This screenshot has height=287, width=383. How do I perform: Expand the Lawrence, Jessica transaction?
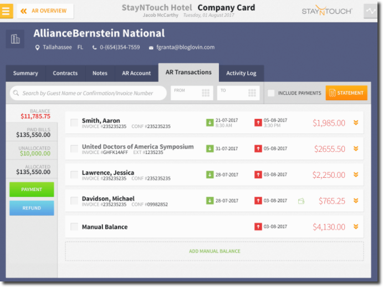point(356,175)
